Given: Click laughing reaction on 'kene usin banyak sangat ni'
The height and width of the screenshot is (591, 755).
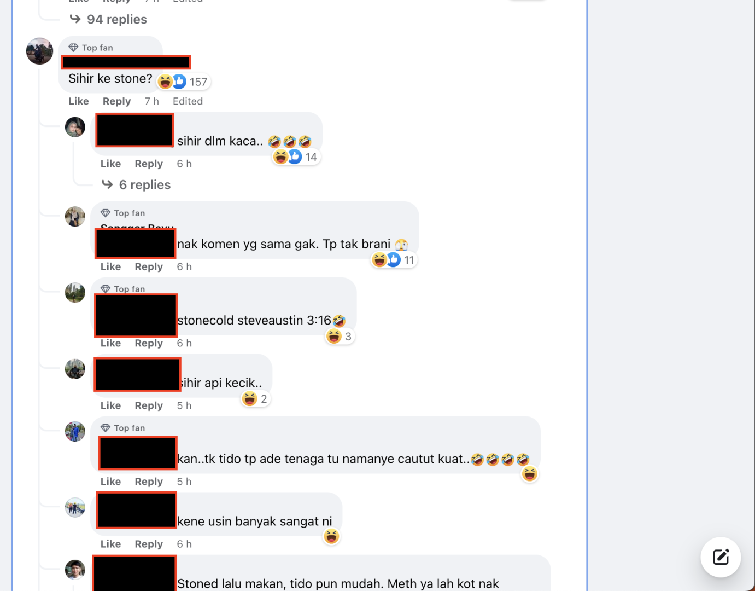Looking at the screenshot, I should click(x=331, y=536).
